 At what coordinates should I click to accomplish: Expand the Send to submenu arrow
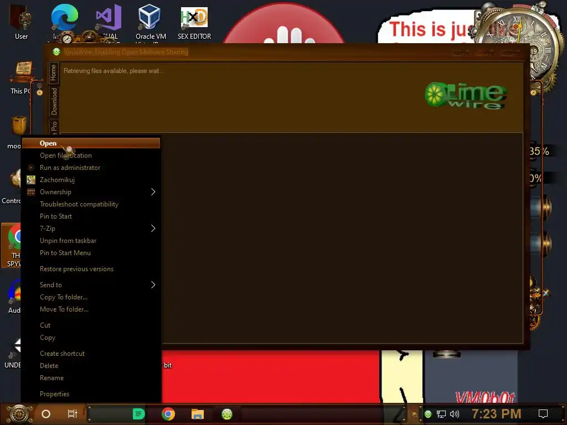click(153, 285)
